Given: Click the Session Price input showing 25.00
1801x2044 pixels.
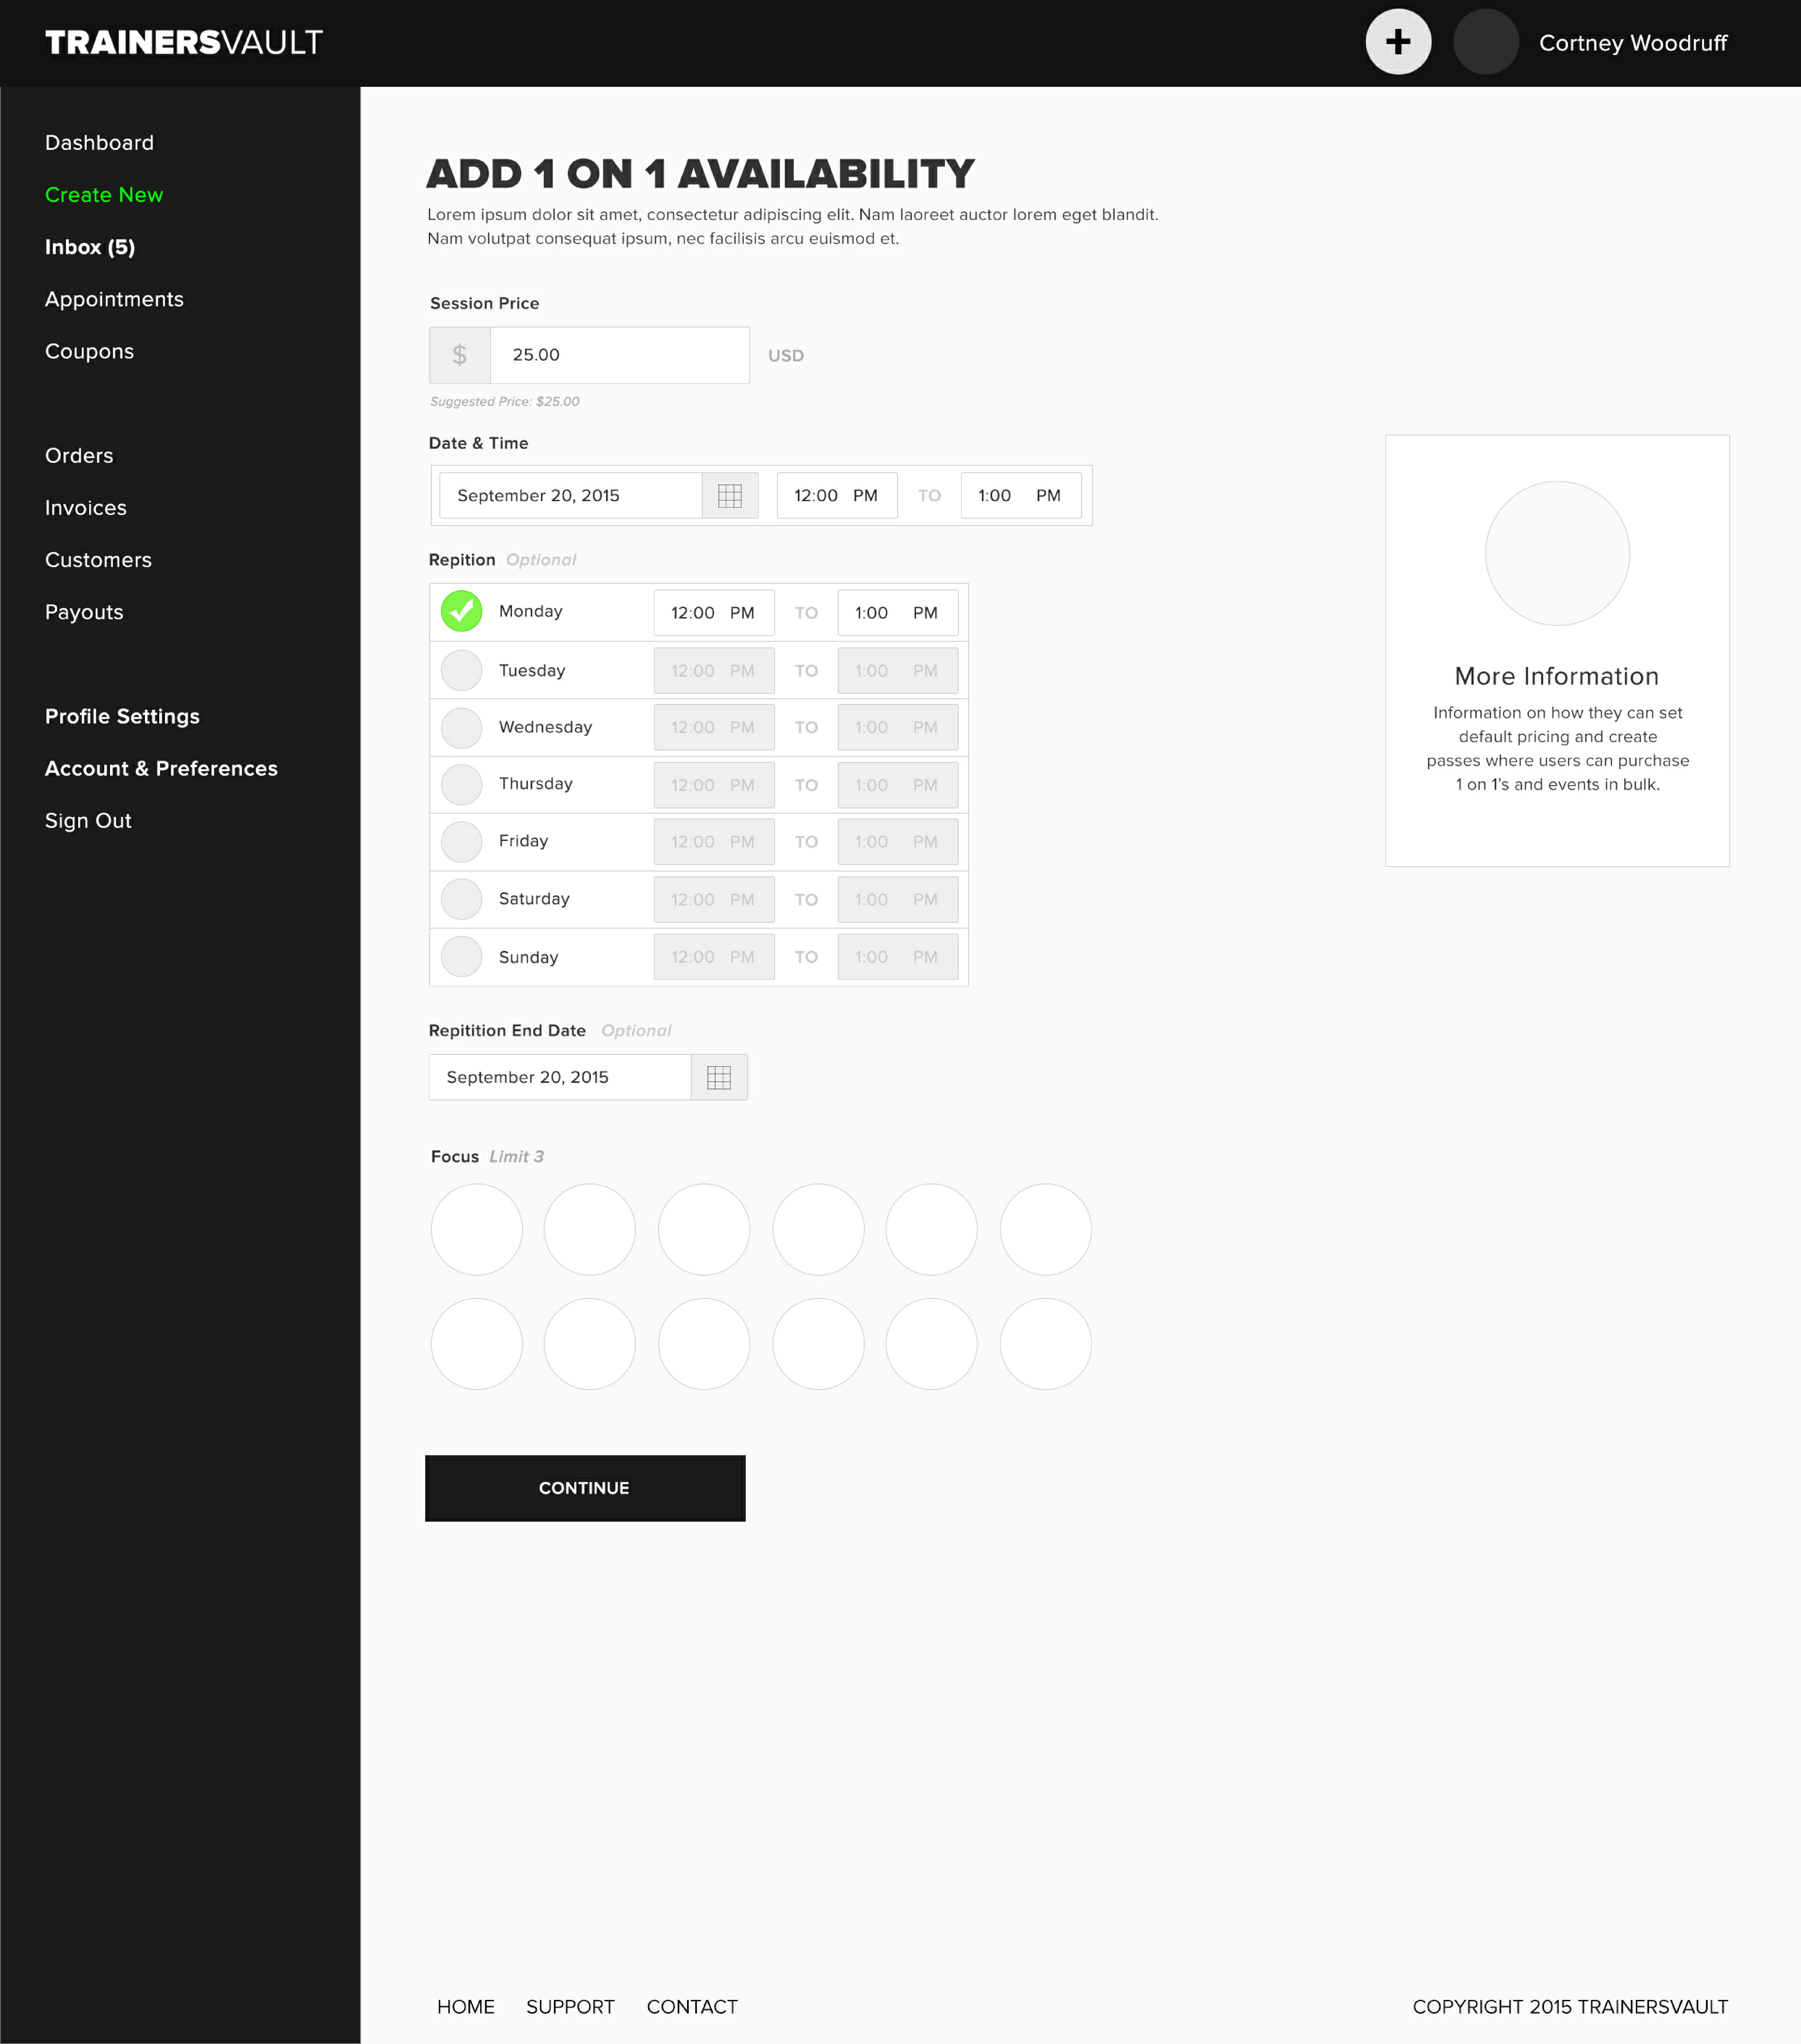Looking at the screenshot, I should 620,355.
